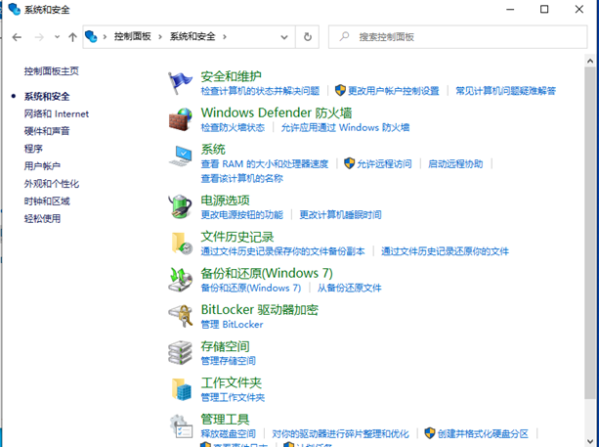The width and height of the screenshot is (599, 447).
Task: Open the 文件历史记录 folder icon
Action: point(181,244)
